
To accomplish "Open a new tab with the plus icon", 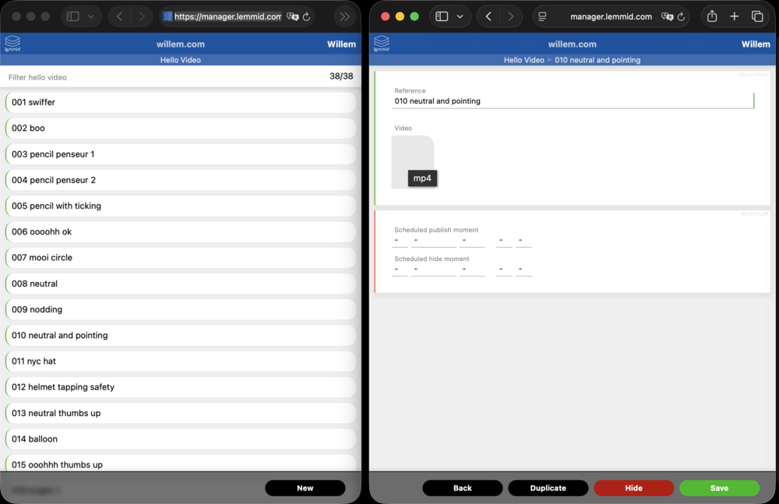I will pyautogui.click(x=734, y=16).
